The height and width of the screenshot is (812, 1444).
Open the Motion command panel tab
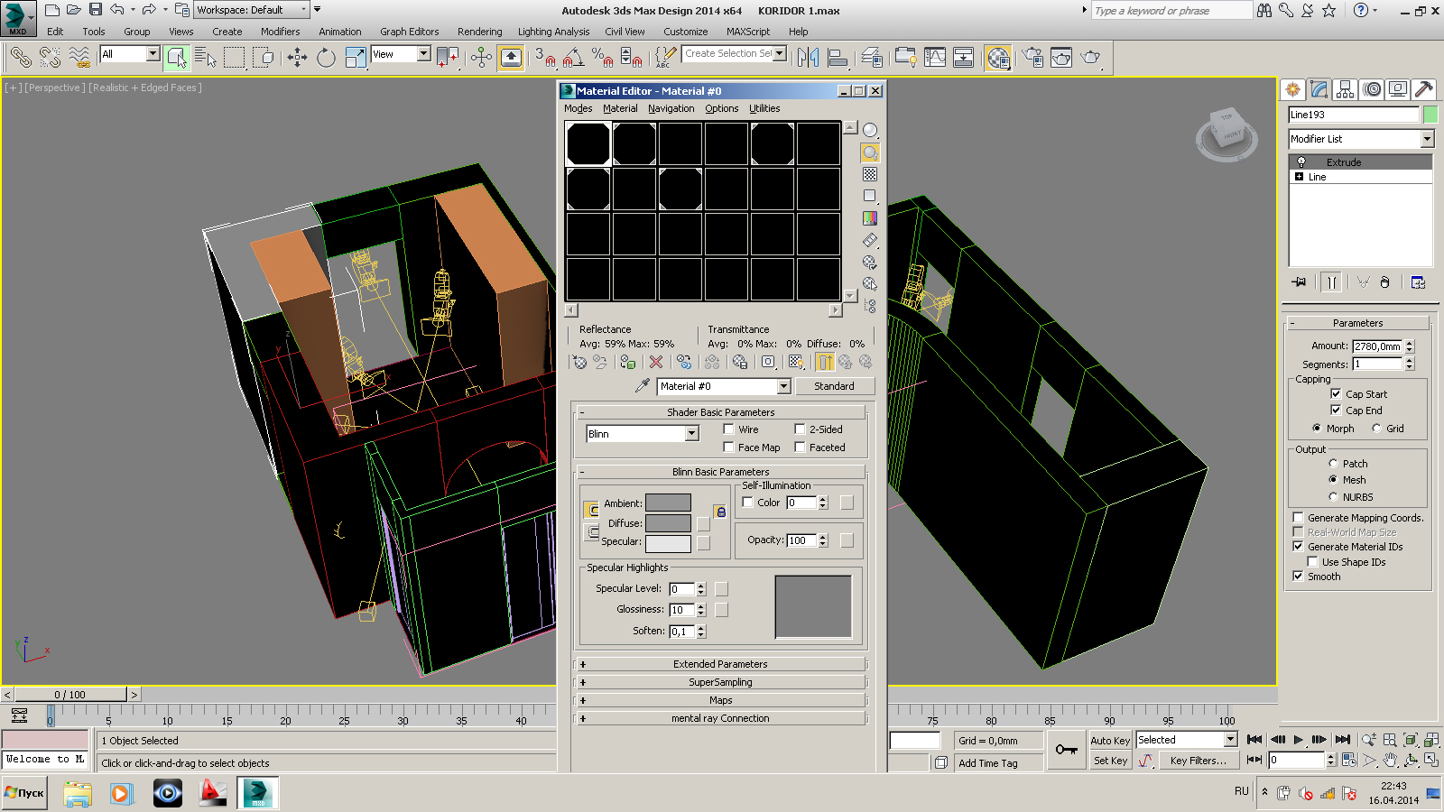[1372, 89]
